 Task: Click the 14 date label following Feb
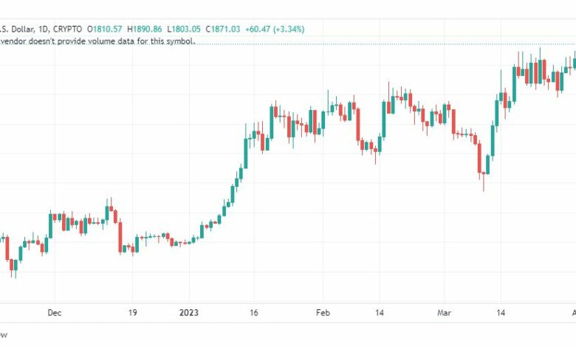(380, 313)
